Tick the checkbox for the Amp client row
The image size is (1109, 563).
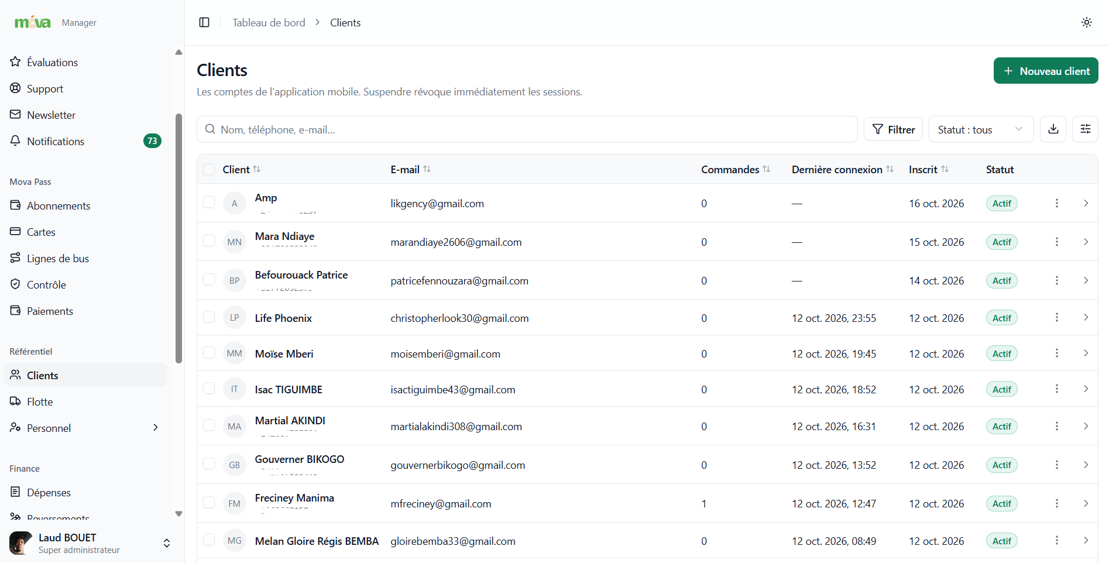209,202
